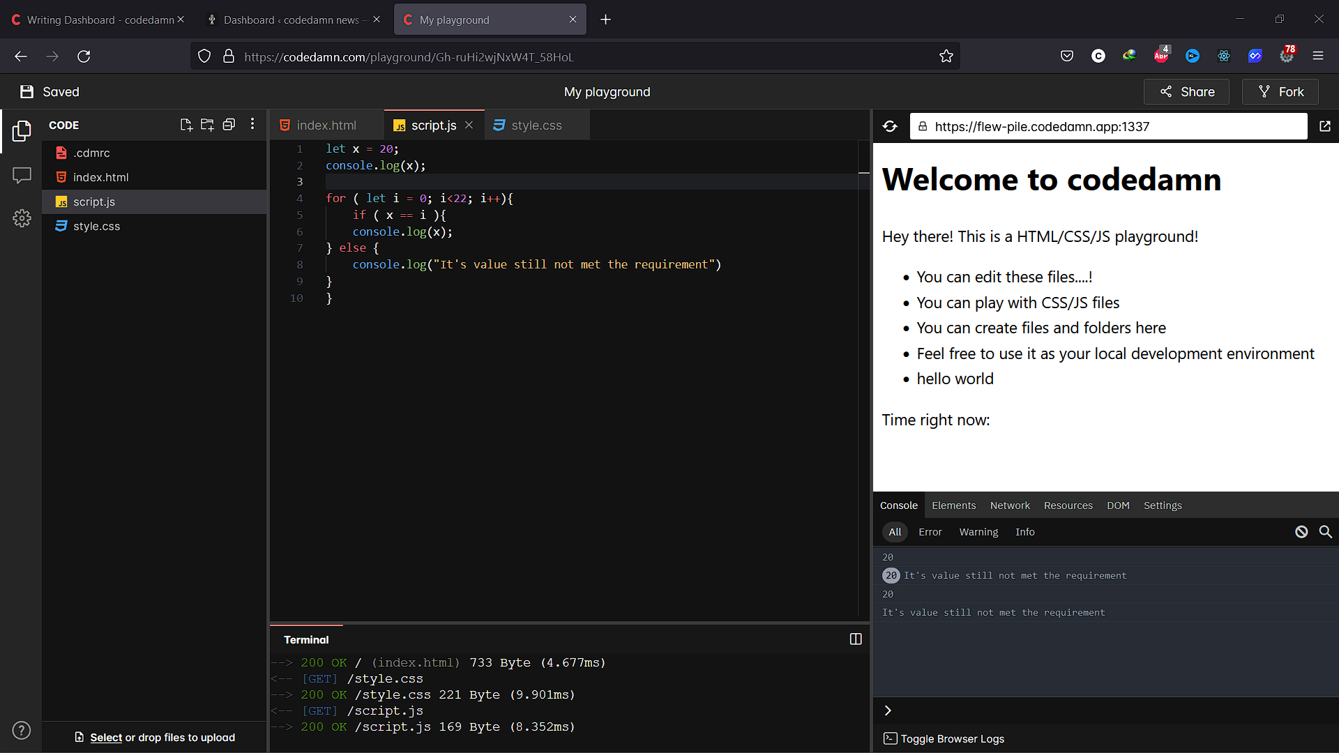Open the CODE panel overflow menu
This screenshot has height=753, width=1339.
[252, 124]
